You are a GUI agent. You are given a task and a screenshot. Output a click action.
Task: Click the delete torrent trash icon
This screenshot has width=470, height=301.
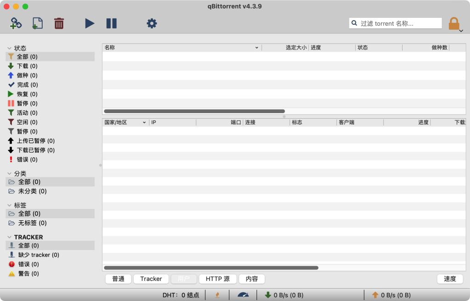59,23
